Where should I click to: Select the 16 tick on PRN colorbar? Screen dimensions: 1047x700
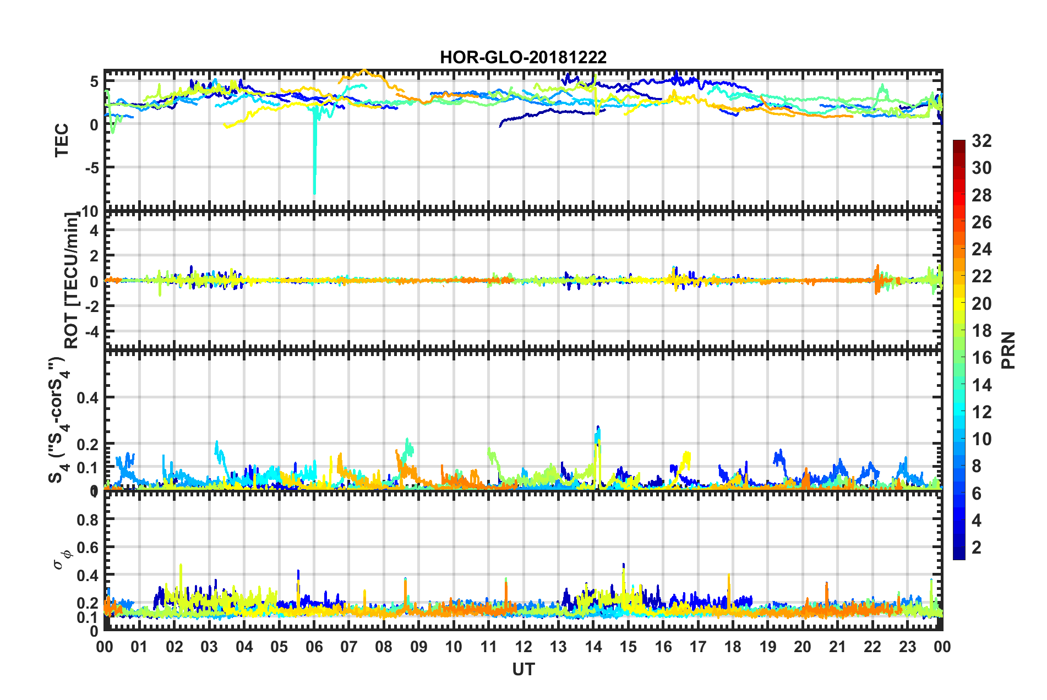(x=981, y=358)
